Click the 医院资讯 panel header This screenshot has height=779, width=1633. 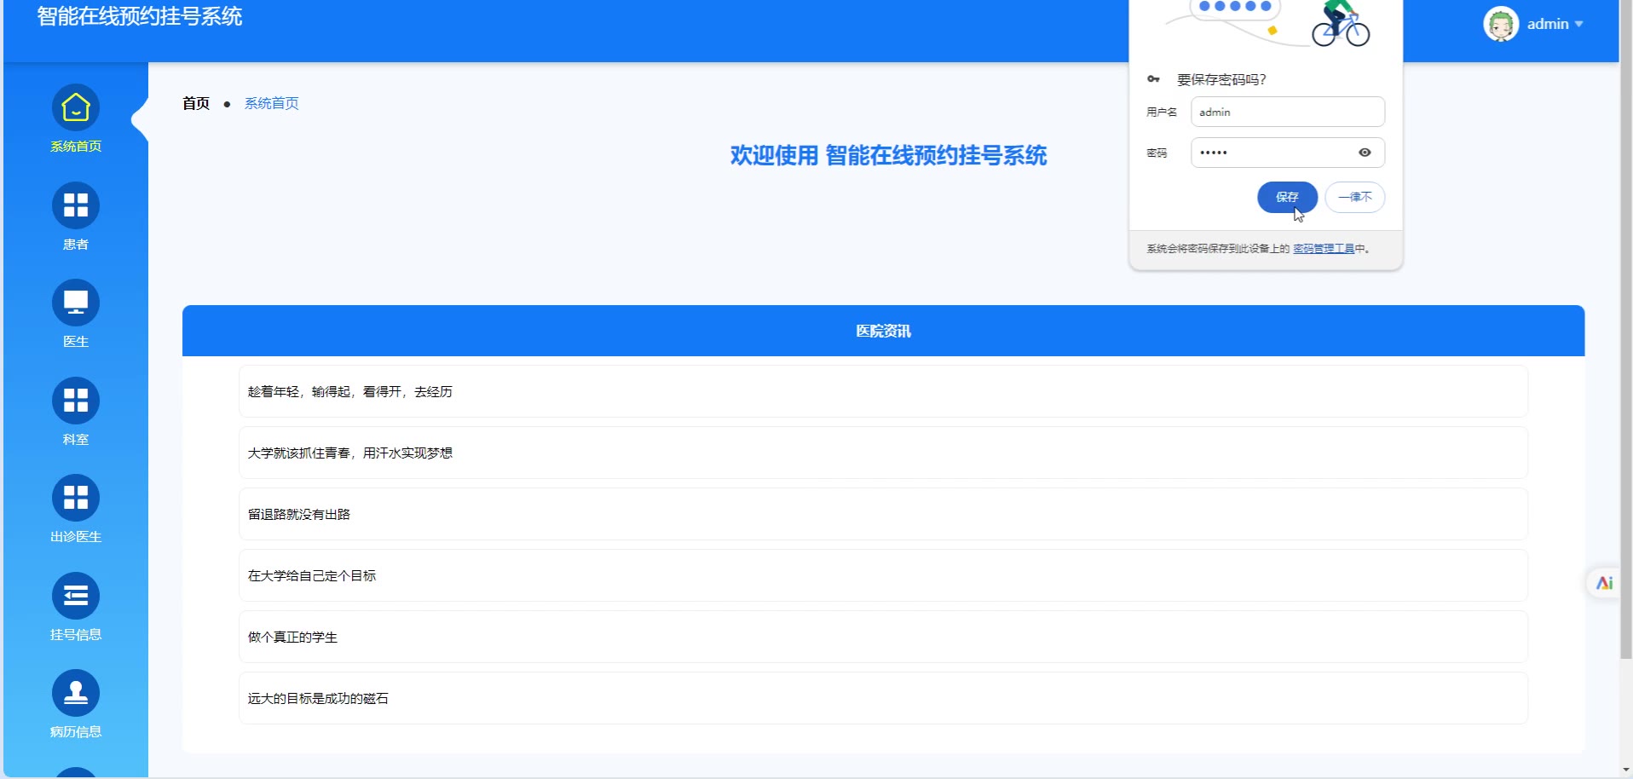click(x=883, y=331)
